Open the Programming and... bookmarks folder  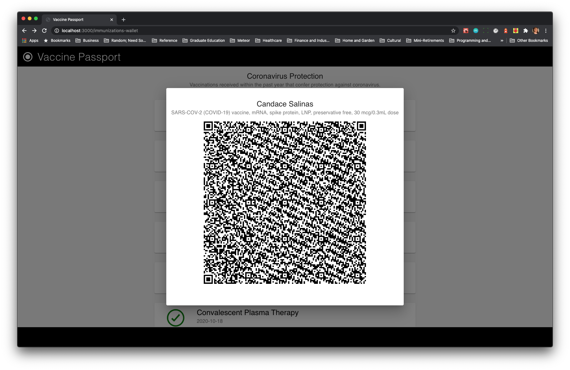[470, 41]
